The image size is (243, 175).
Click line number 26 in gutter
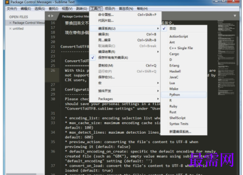coord(53,70)
